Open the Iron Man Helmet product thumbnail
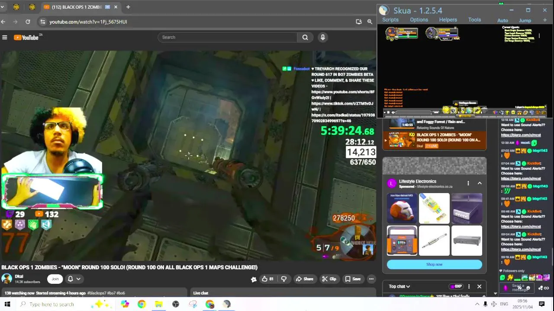This screenshot has height=311, width=554. tap(402, 208)
